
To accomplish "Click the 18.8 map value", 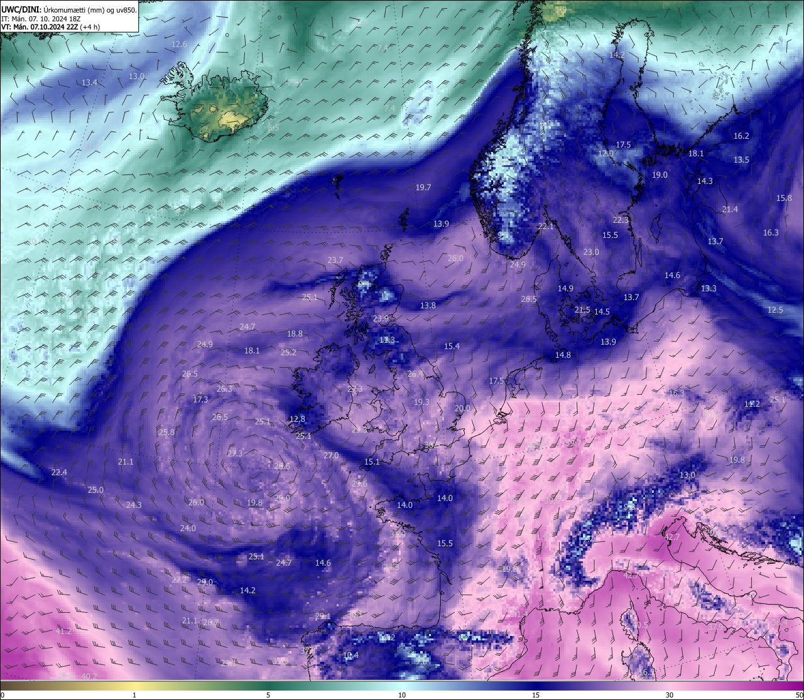I will click(x=295, y=334).
